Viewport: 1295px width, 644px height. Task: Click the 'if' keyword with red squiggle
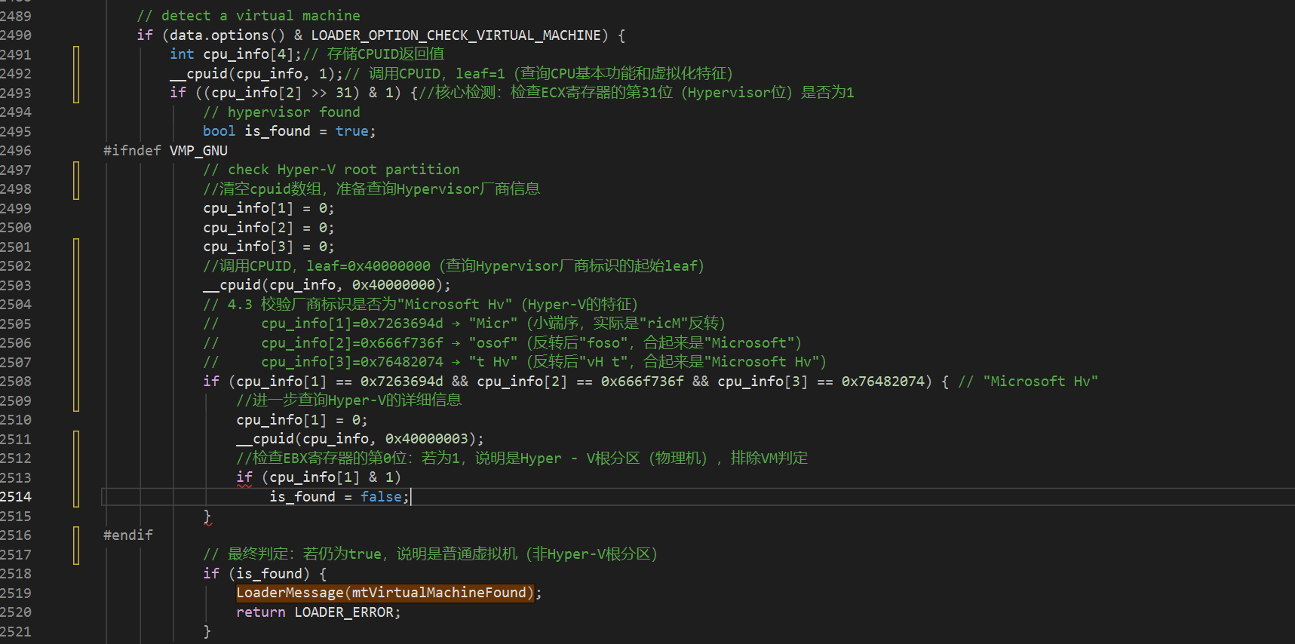[244, 477]
